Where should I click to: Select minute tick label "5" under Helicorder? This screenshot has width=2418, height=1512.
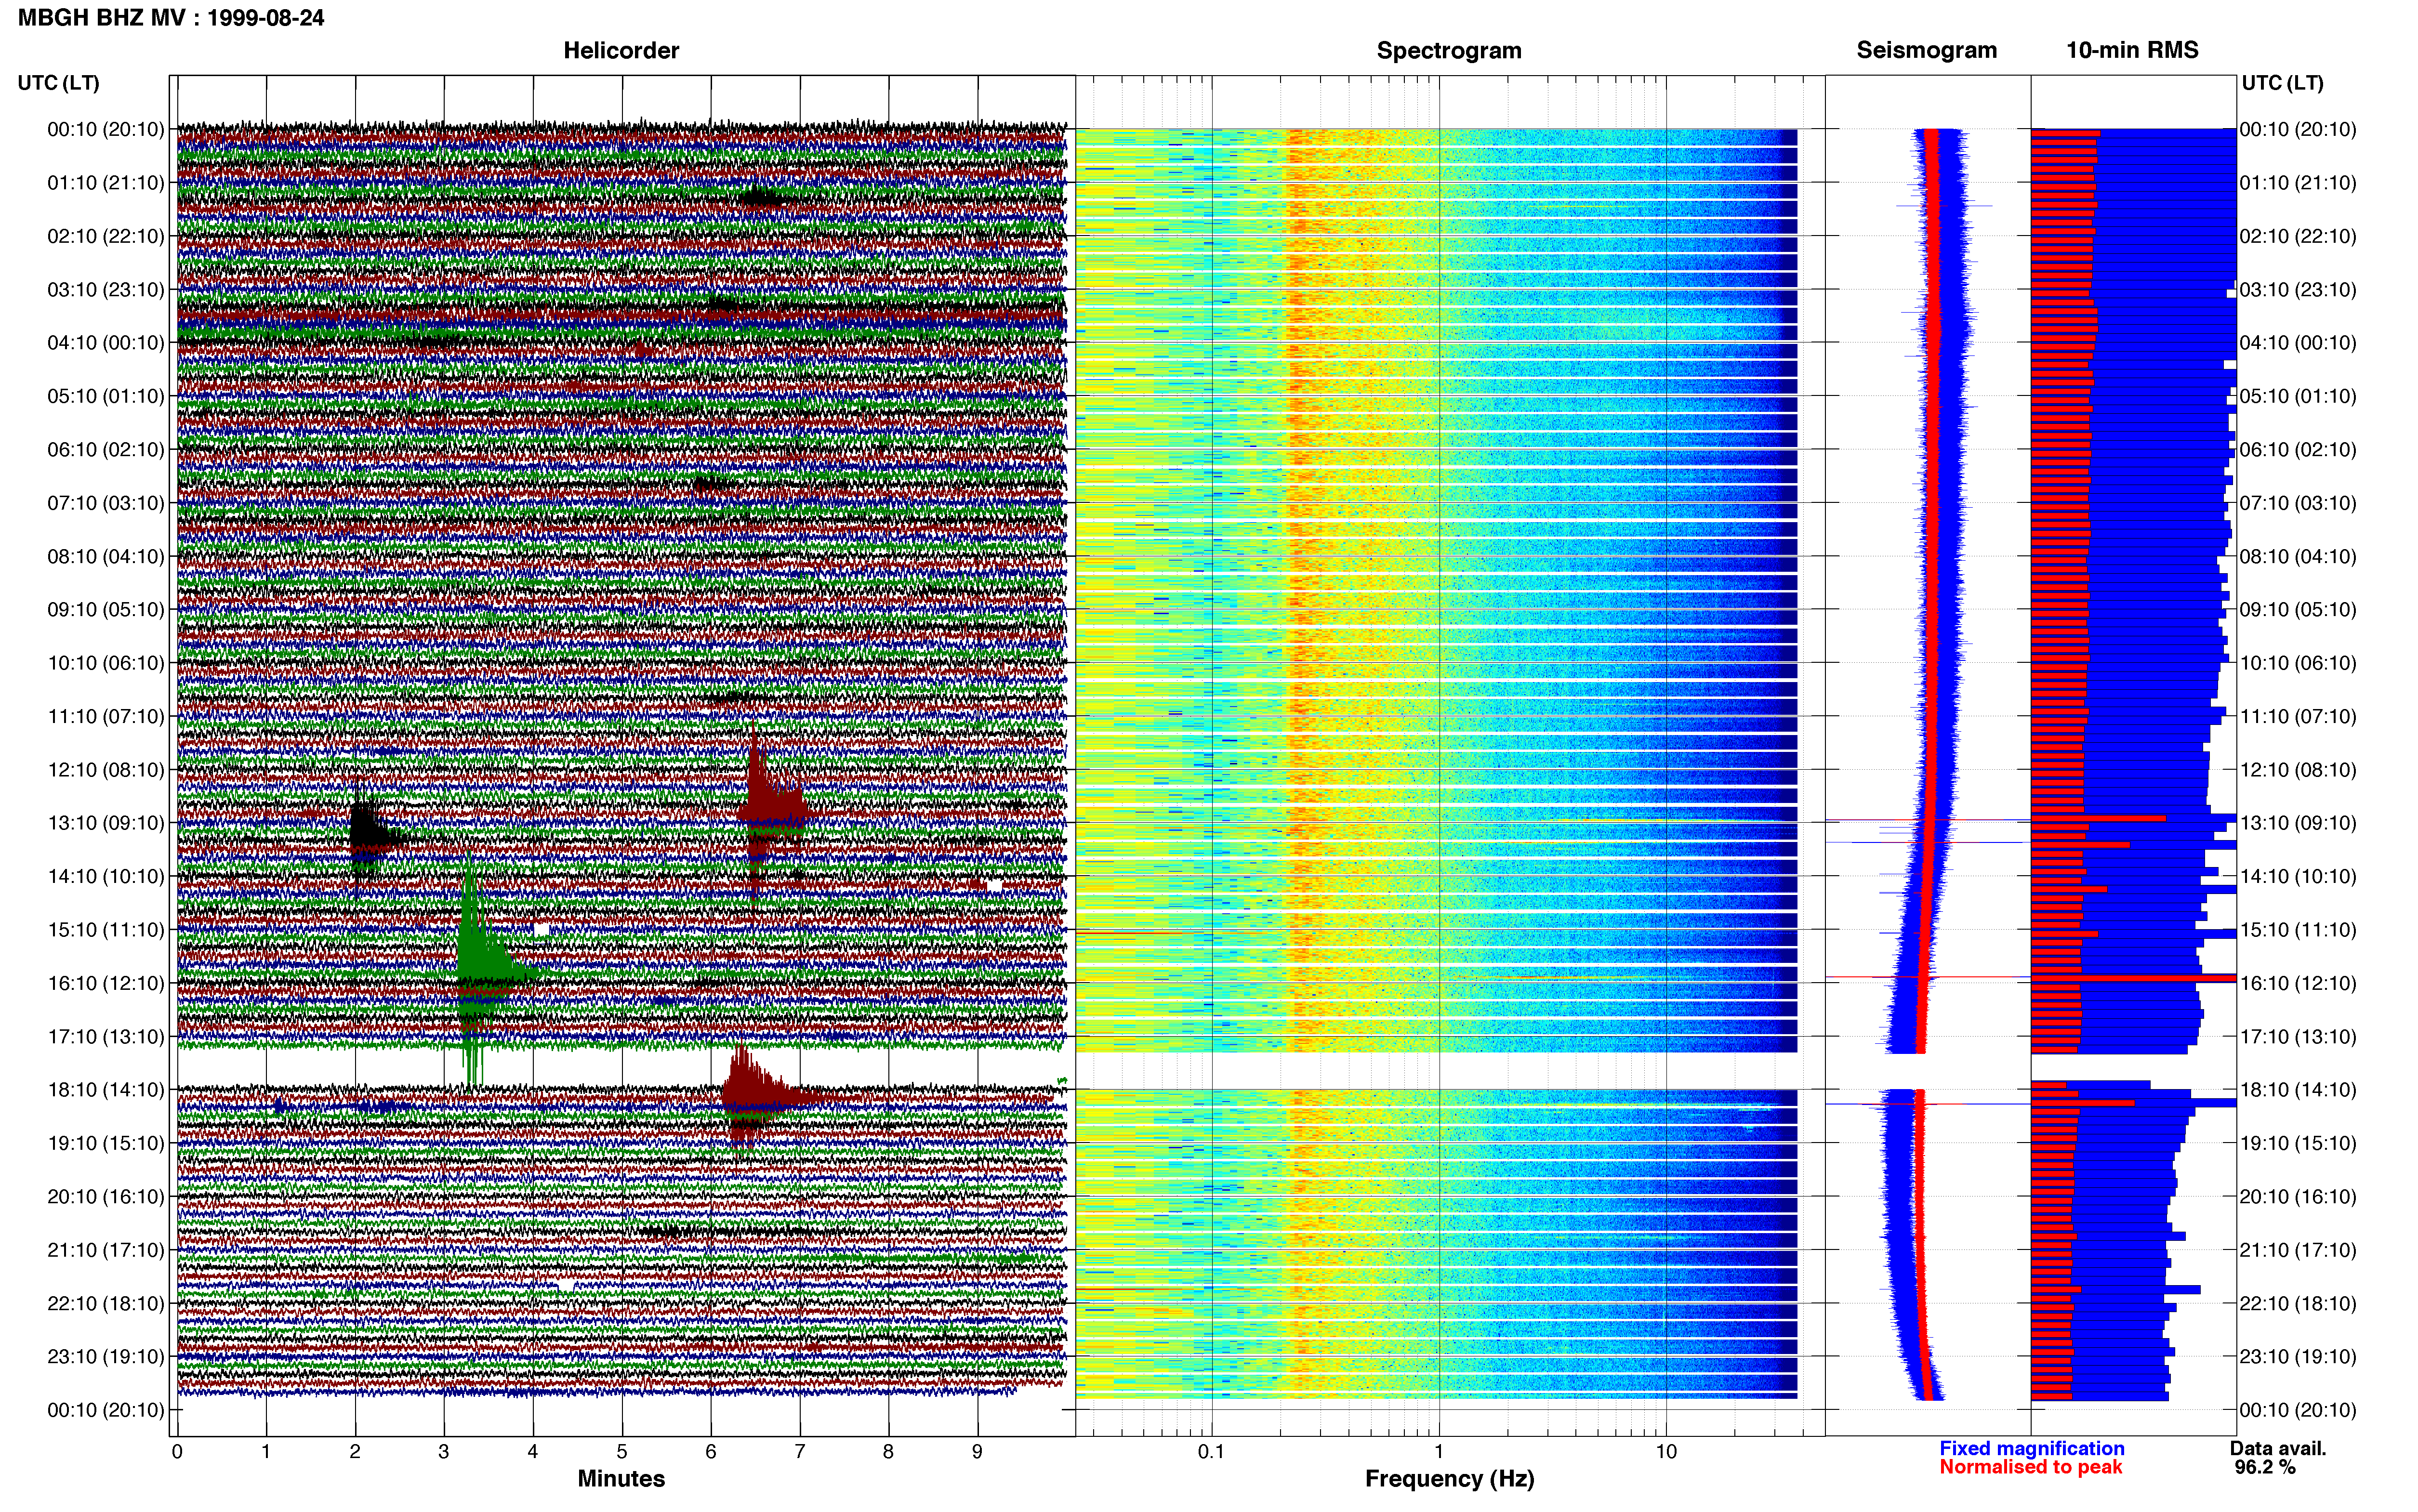[x=622, y=1452]
